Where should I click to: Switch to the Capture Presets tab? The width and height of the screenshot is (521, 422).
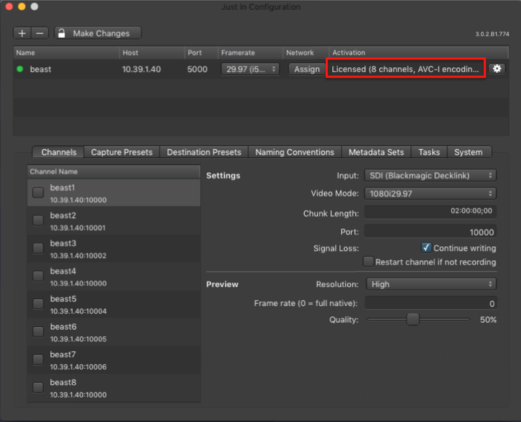(122, 152)
